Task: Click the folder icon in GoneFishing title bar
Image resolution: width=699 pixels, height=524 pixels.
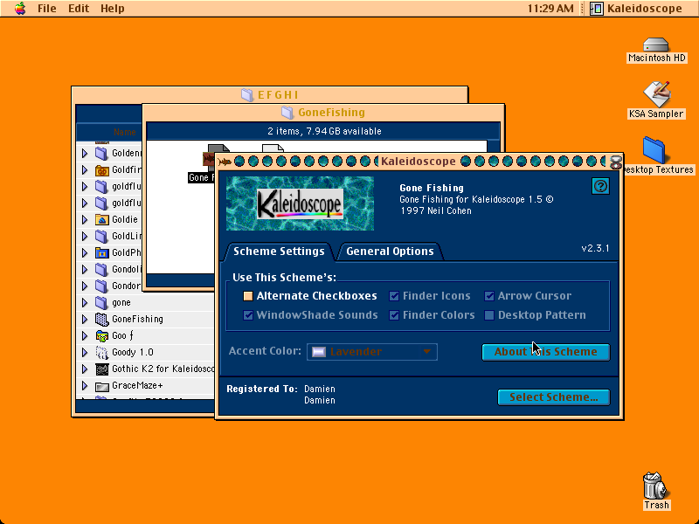Action: pyautogui.click(x=287, y=113)
